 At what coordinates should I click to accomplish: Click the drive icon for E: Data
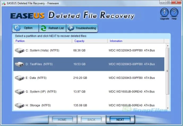pyautogui.click(x=19, y=78)
